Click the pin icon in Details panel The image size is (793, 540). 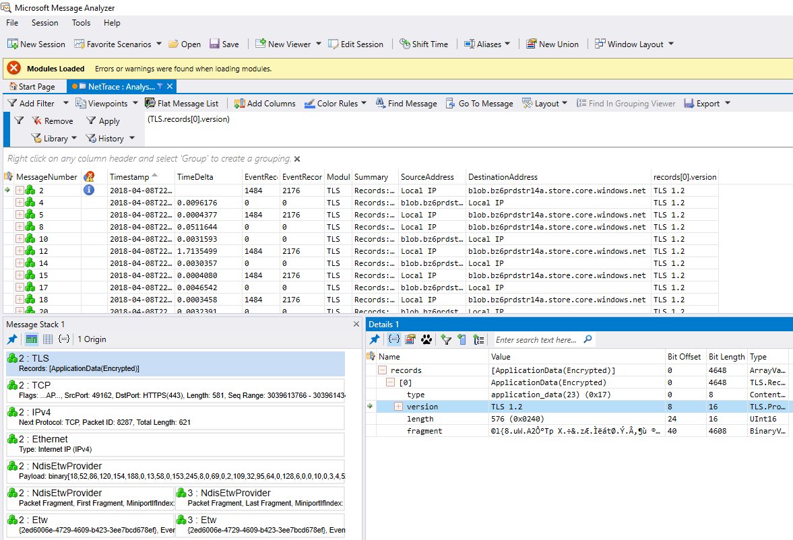(375, 339)
